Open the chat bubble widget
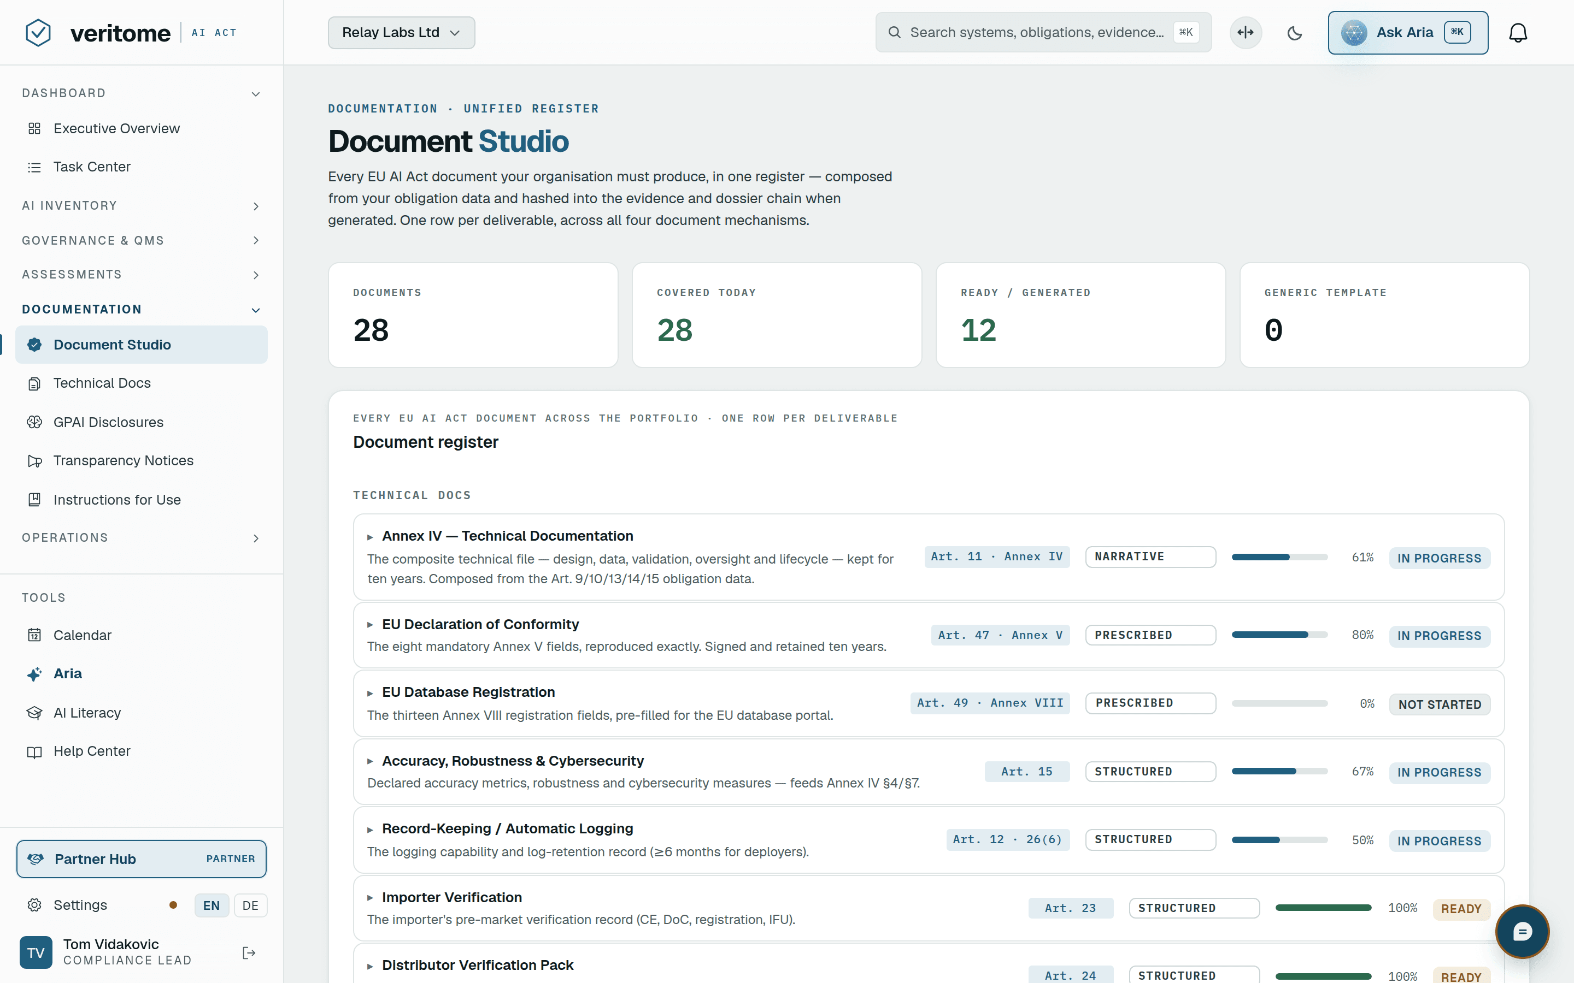 [x=1522, y=932]
